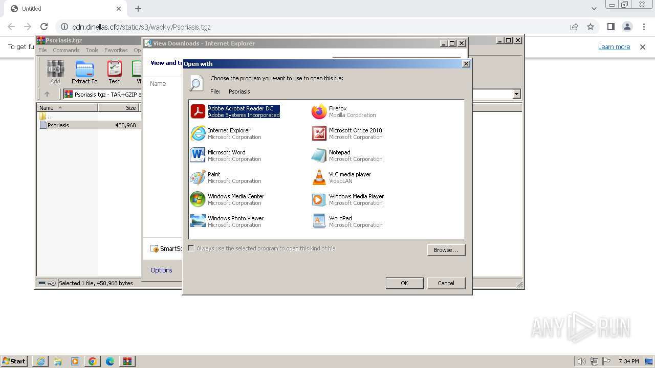Open Chrome side panel
The height and width of the screenshot is (368, 655).
[610, 27]
